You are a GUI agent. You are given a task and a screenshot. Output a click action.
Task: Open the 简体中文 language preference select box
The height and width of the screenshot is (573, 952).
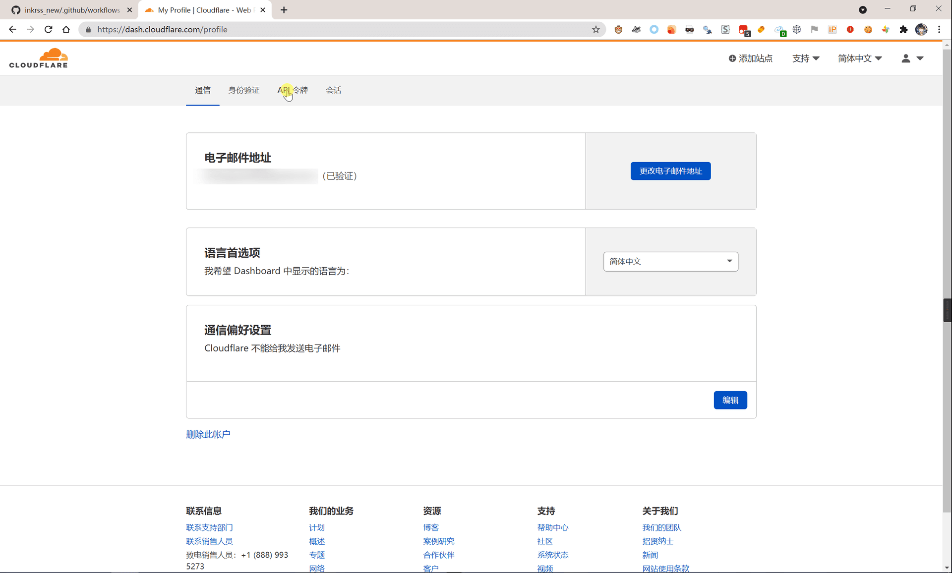tap(670, 261)
